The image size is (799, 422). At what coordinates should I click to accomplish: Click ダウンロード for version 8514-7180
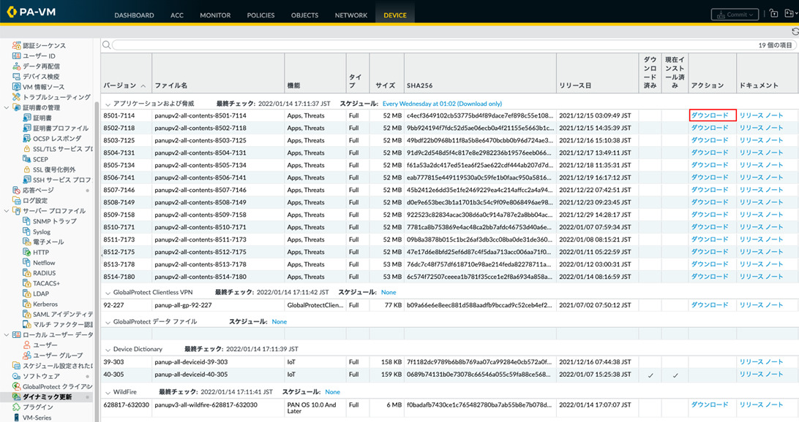pos(709,277)
